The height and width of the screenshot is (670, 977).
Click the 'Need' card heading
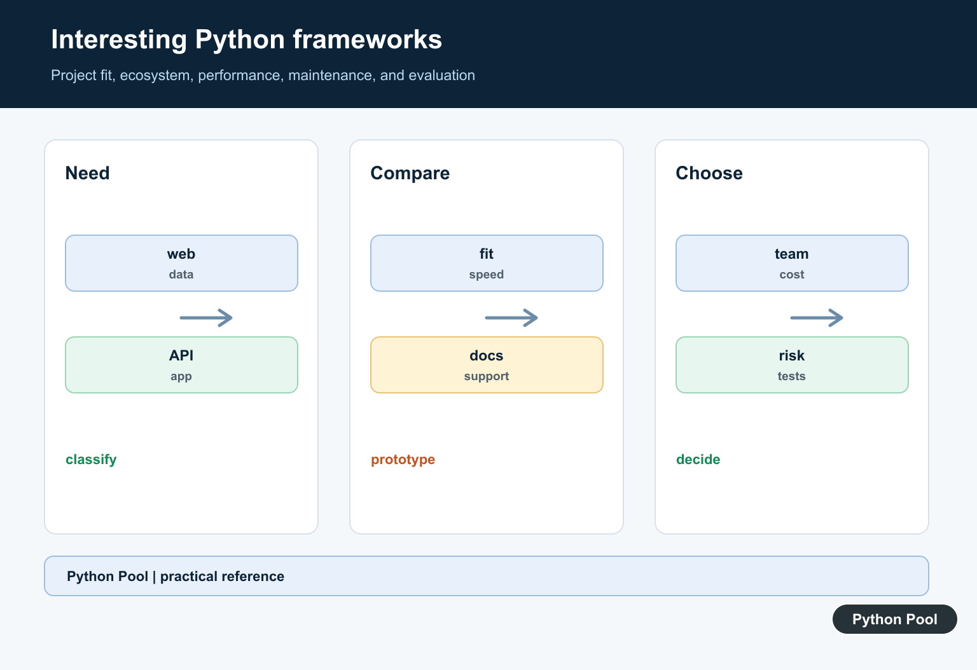87,173
